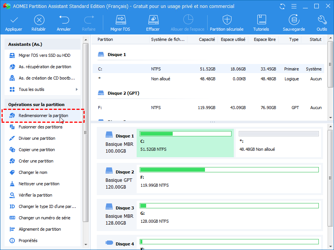The image size is (334, 250).
Task: Click the Appliquer checkmark icon
Action: click(x=14, y=20)
